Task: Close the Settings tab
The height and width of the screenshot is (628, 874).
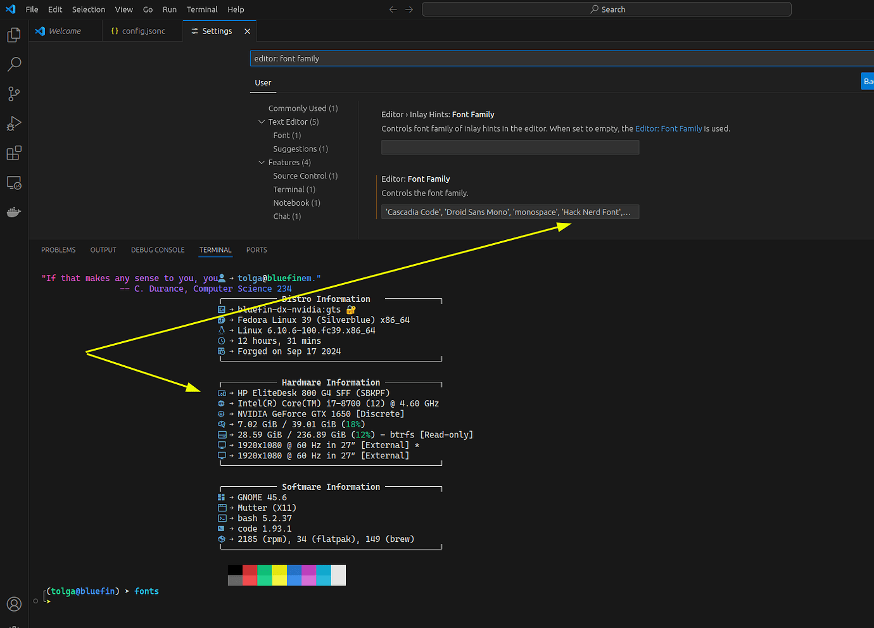Action: point(247,31)
